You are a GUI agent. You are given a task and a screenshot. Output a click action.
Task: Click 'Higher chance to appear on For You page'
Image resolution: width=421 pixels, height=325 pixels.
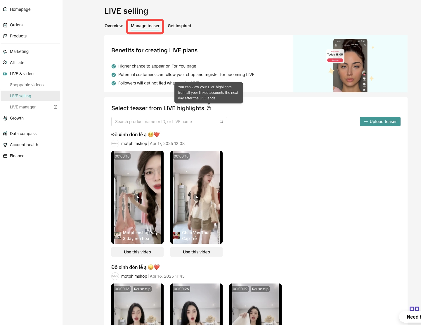pyautogui.click(x=157, y=66)
